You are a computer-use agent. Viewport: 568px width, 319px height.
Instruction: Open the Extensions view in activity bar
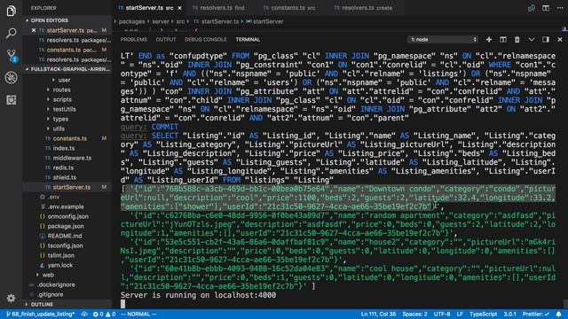[11, 100]
